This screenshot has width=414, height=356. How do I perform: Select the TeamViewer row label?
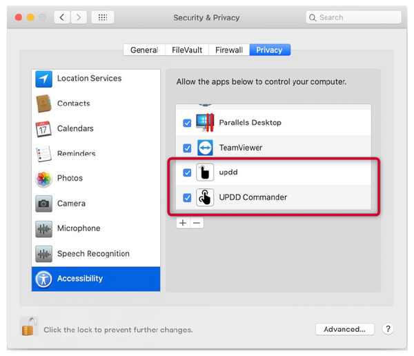(x=241, y=148)
